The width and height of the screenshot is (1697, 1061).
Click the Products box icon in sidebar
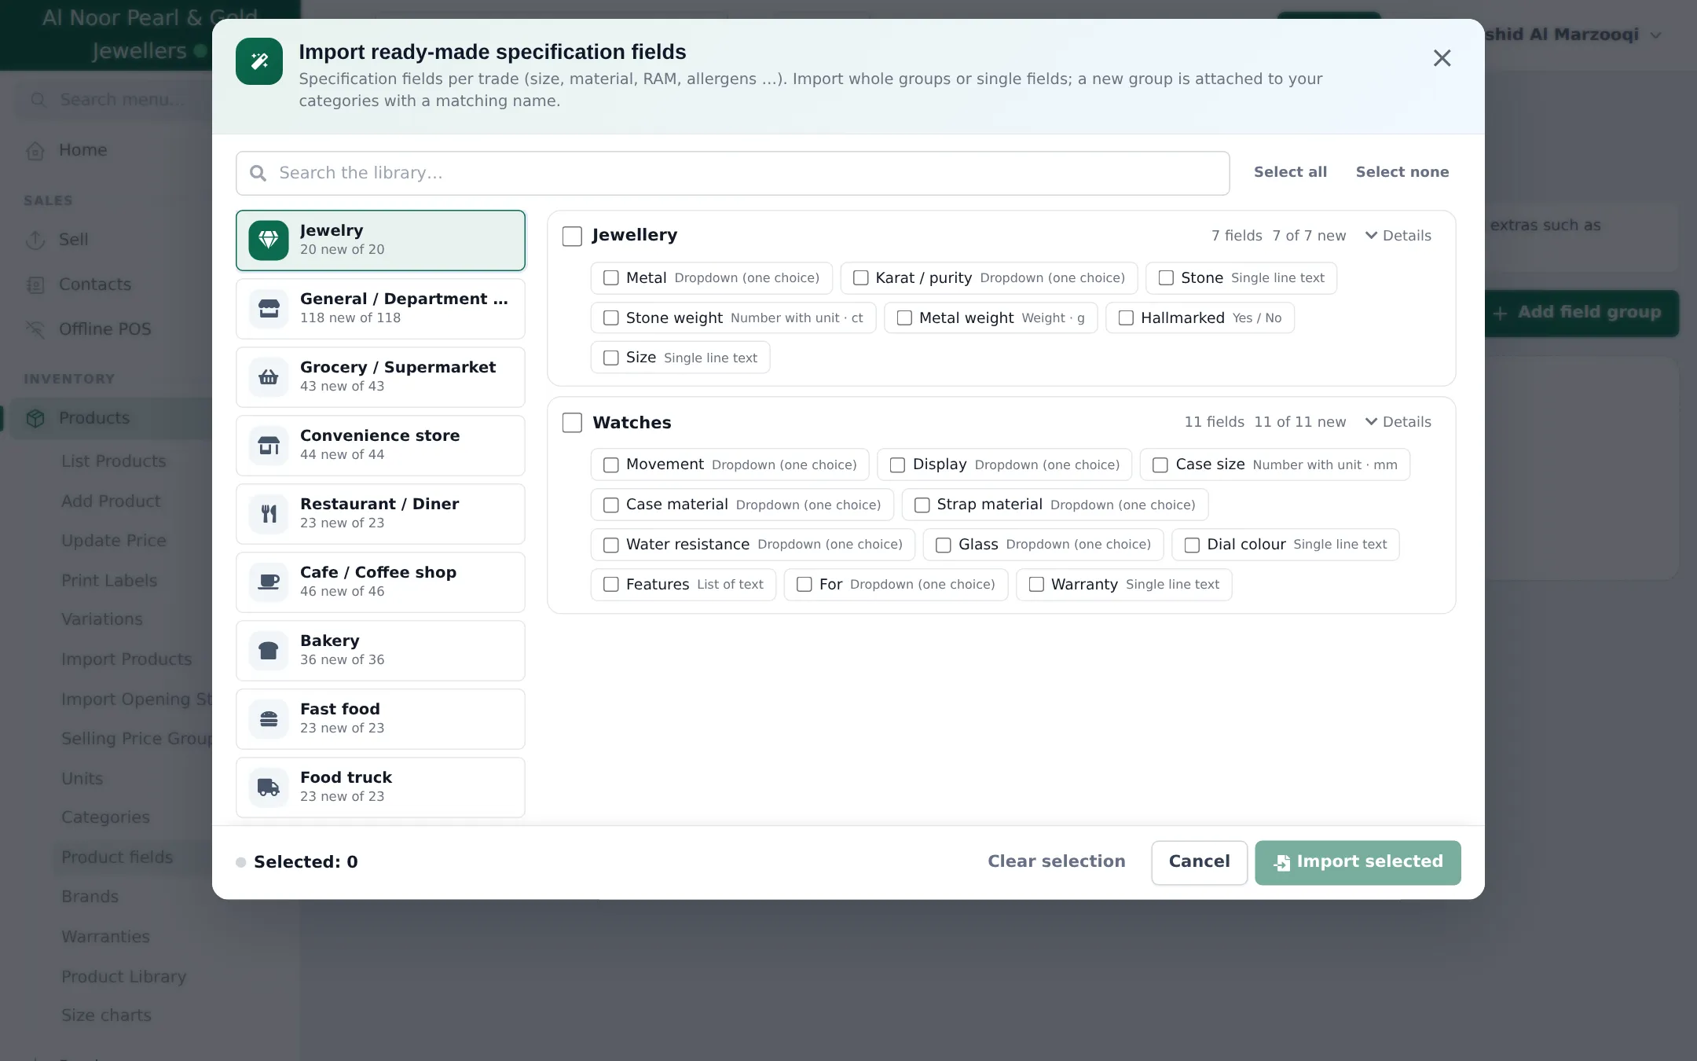(x=35, y=418)
